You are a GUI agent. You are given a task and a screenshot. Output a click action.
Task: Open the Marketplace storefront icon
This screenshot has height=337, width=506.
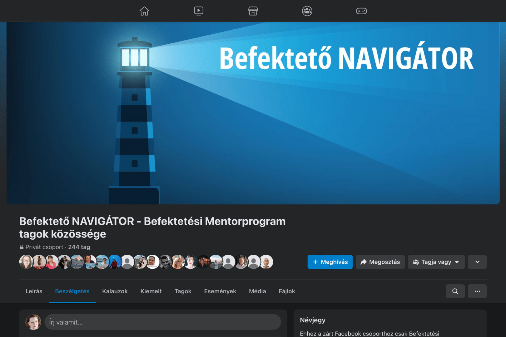coord(253,11)
